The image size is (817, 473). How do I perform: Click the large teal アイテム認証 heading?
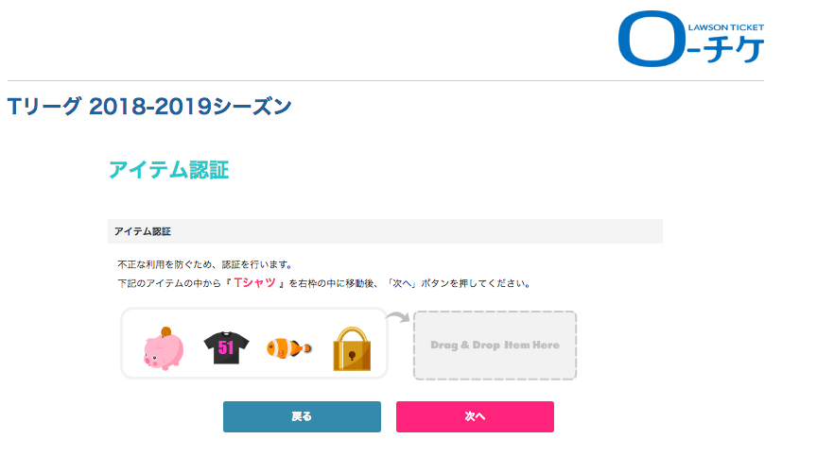(x=168, y=170)
